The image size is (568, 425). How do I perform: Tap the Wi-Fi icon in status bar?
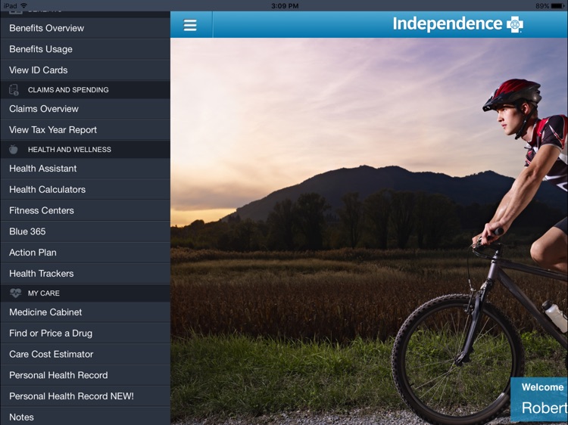click(x=23, y=5)
